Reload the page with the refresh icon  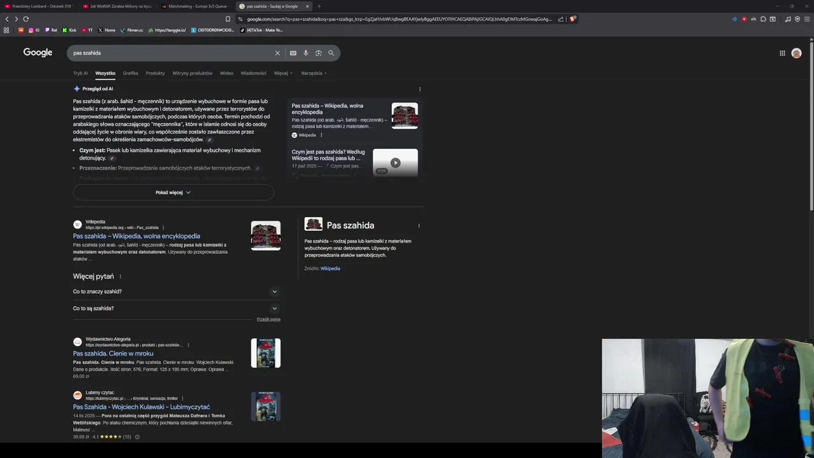(25, 19)
